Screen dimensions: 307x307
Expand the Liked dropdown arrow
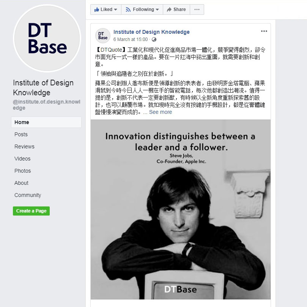click(x=115, y=9)
